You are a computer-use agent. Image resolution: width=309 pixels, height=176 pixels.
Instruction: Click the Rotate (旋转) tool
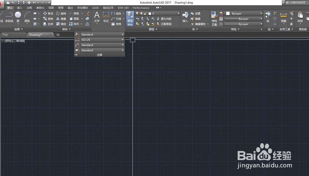tap(61, 13)
